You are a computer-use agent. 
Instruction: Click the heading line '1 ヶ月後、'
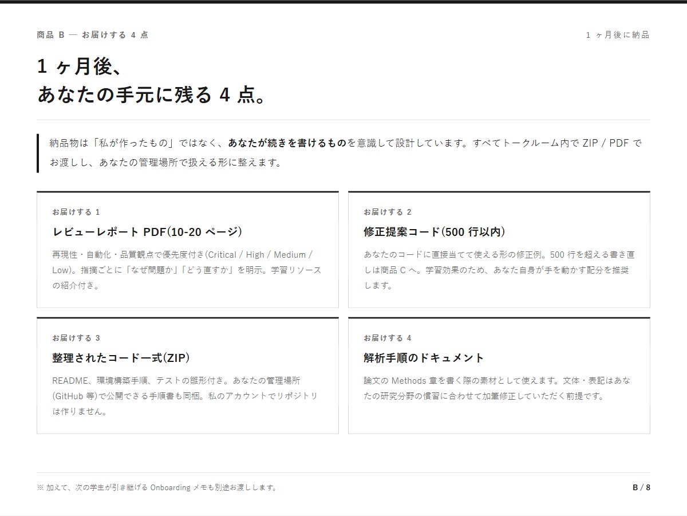[x=80, y=66]
